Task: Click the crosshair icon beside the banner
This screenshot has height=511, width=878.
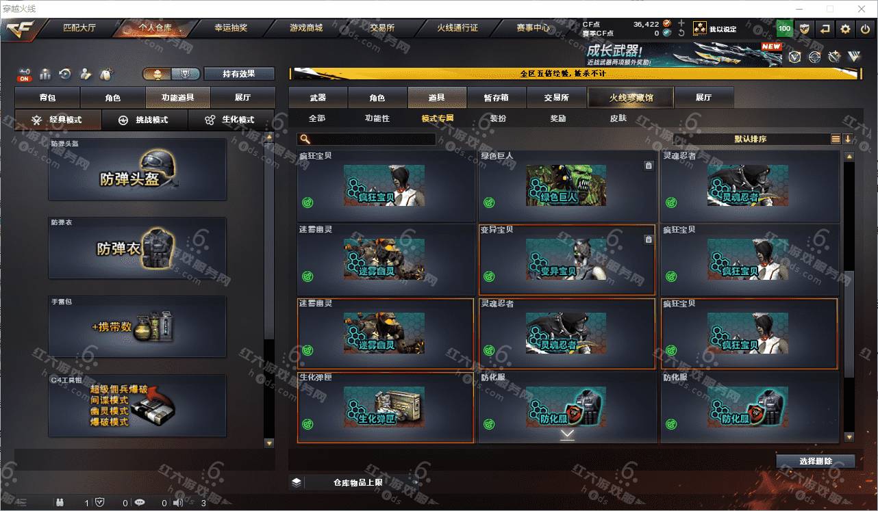Action: pyautogui.click(x=814, y=57)
